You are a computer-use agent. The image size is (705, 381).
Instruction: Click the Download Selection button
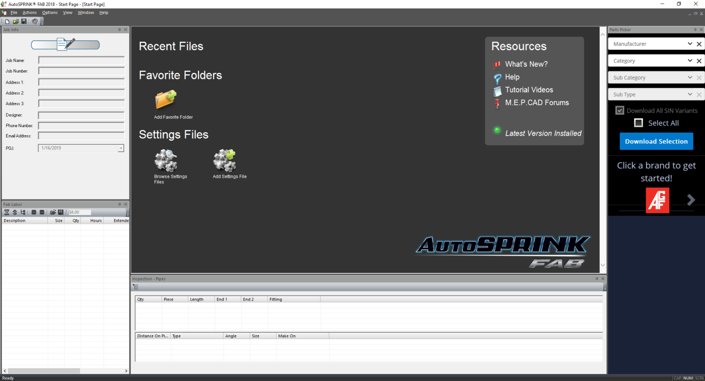click(656, 141)
